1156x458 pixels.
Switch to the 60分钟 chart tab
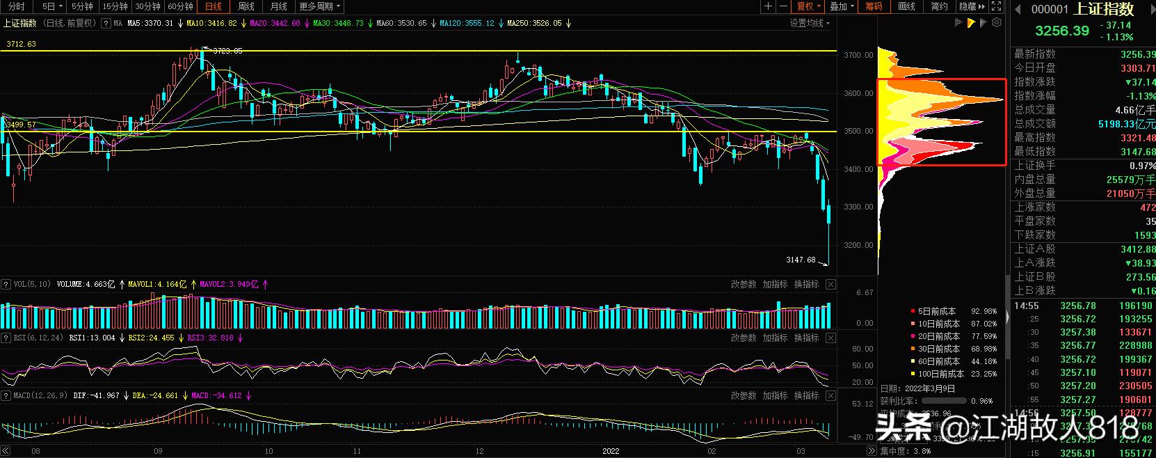[x=180, y=6]
